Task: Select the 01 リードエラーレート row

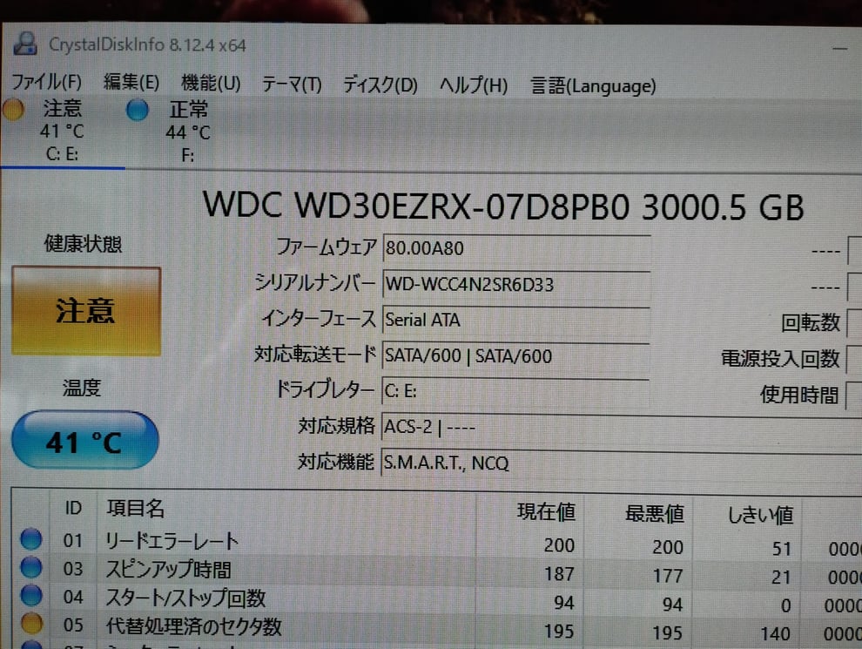Action: 437,544
